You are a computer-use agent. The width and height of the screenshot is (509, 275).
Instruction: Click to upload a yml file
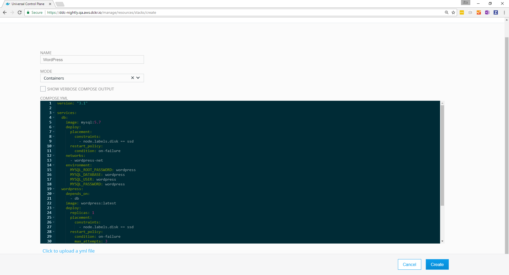(x=68, y=251)
